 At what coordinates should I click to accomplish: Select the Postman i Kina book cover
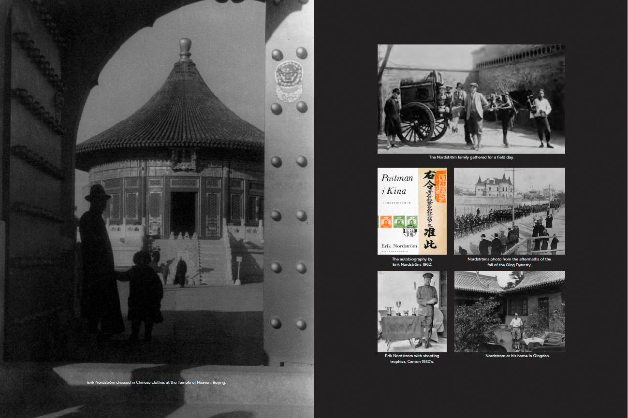[x=412, y=211]
